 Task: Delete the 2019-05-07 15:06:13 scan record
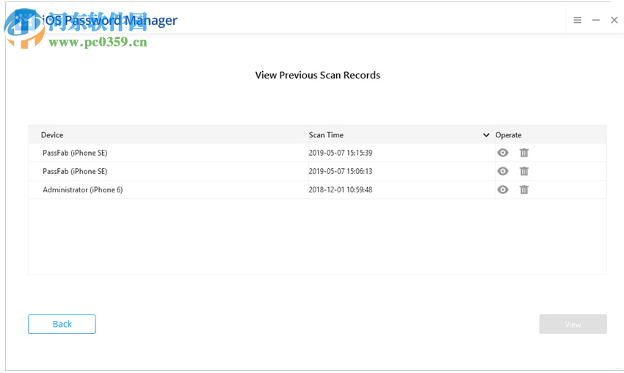[x=523, y=171]
